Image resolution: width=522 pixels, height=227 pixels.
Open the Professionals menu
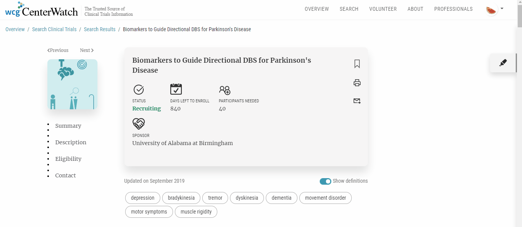(453, 9)
